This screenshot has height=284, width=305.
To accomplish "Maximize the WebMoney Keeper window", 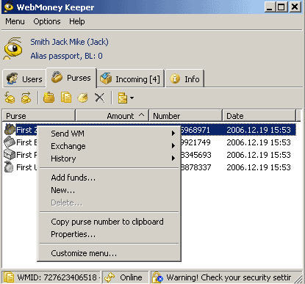I will (x=281, y=7).
